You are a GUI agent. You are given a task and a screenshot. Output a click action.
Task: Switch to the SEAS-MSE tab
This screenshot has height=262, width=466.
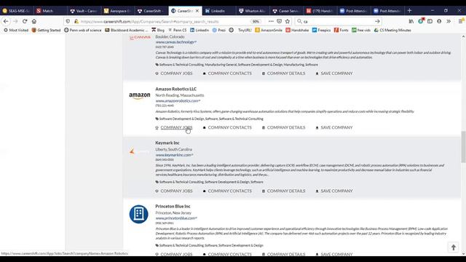pos(16,11)
